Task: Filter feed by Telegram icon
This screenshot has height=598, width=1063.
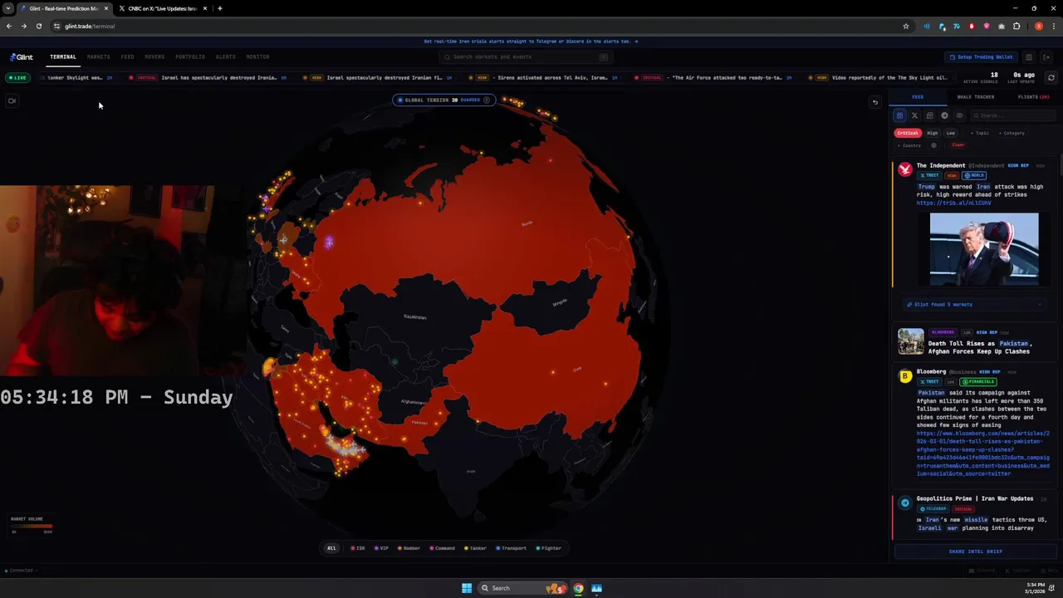Action: pyautogui.click(x=944, y=115)
